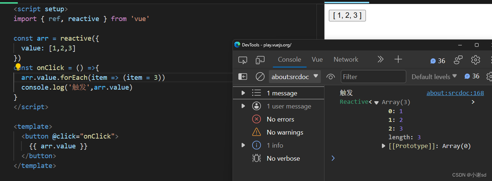Create live expression with eye icon
492x181 pixels.
[330, 77]
